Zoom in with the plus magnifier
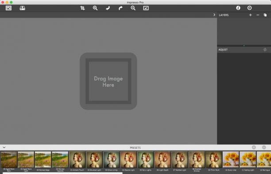This screenshot has width=271, height=174. 95,8
